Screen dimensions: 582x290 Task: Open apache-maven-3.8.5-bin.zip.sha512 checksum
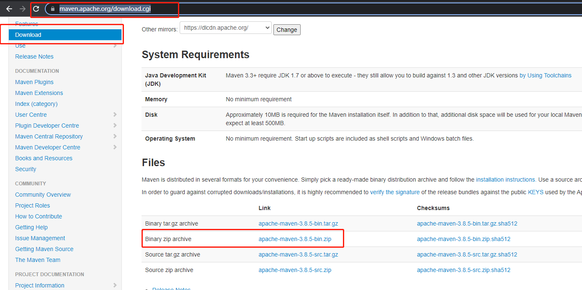click(464, 239)
